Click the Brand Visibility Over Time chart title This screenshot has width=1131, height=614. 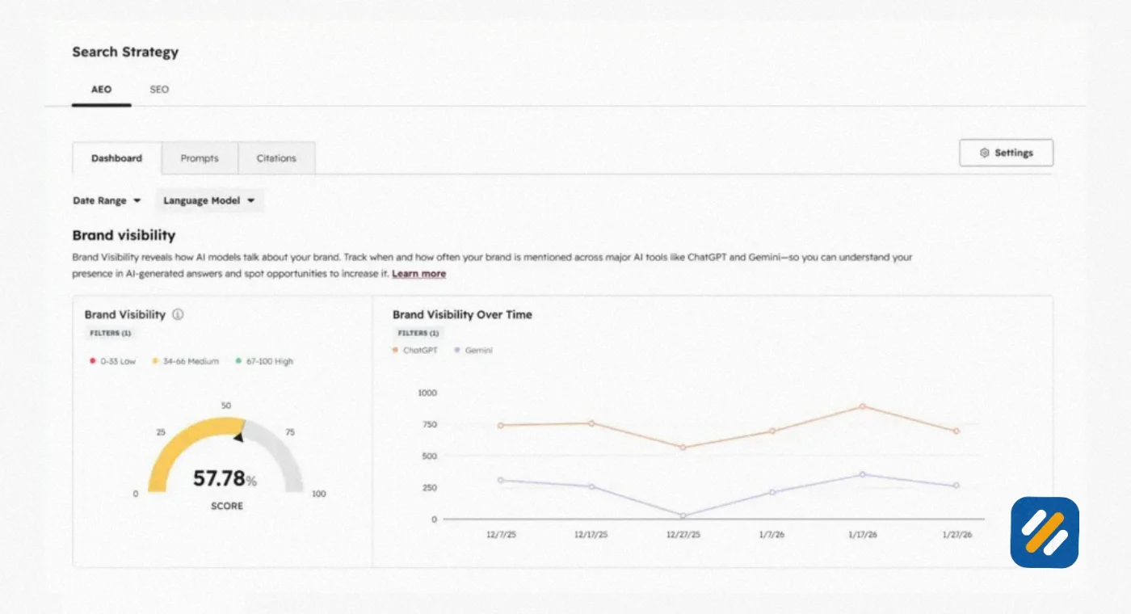pyautogui.click(x=462, y=314)
